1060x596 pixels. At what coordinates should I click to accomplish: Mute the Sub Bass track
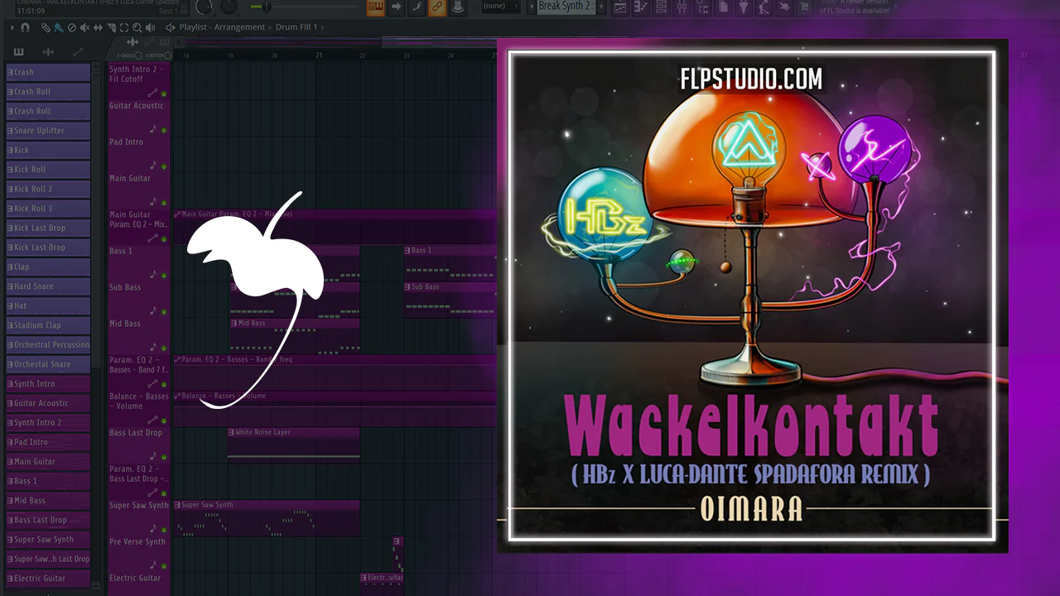coord(164,312)
